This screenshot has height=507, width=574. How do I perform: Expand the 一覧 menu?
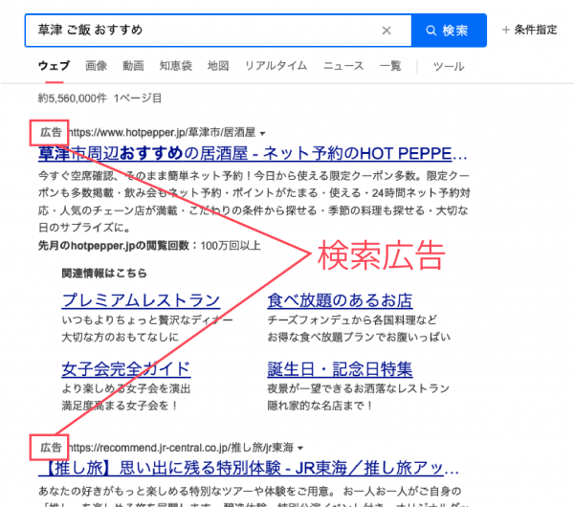[389, 66]
